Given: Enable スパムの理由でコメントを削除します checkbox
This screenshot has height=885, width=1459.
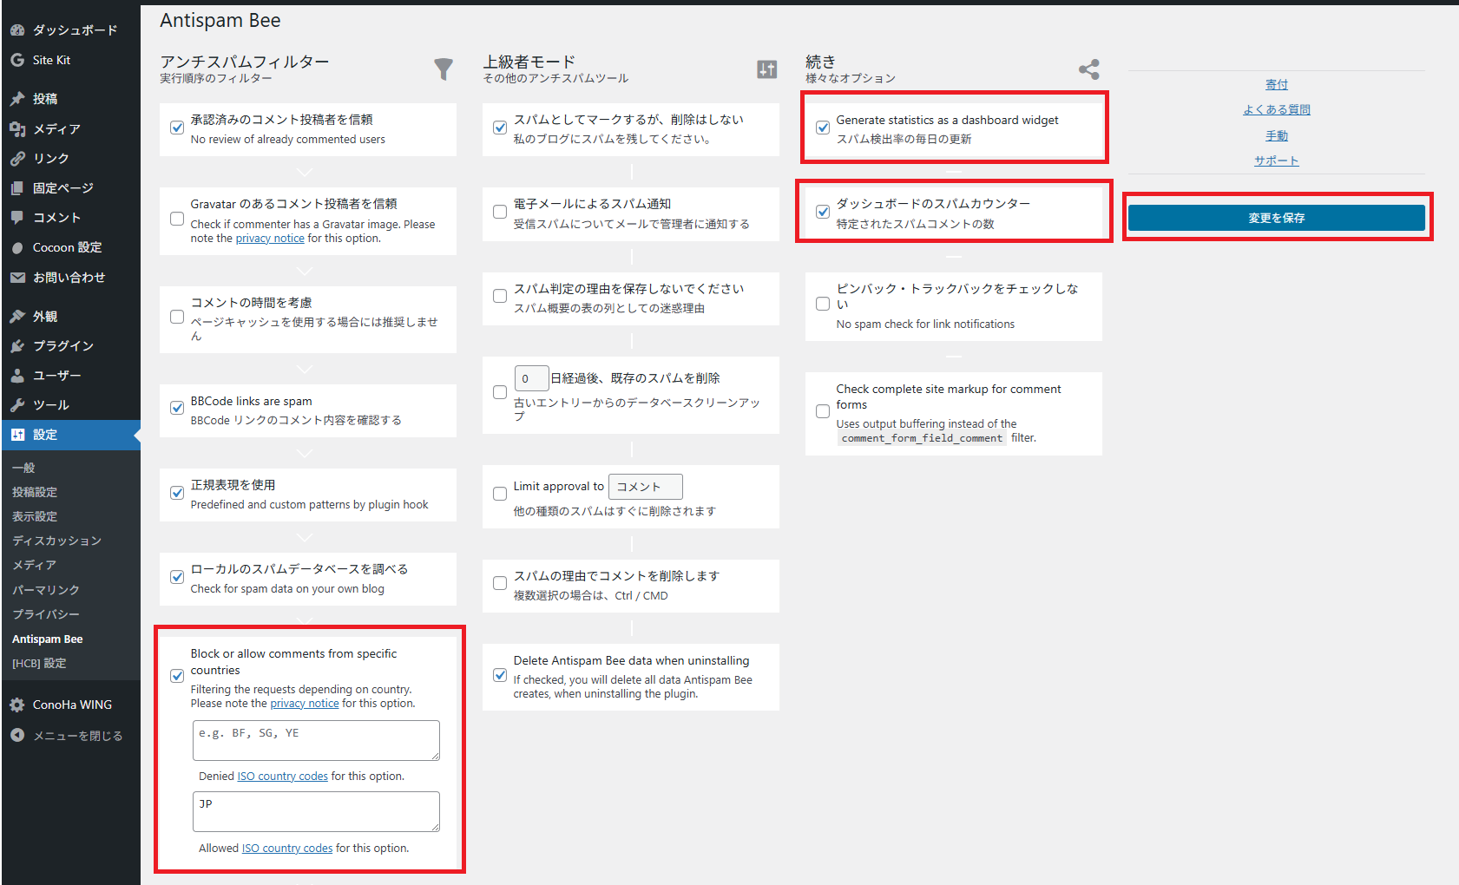Looking at the screenshot, I should coord(500,583).
